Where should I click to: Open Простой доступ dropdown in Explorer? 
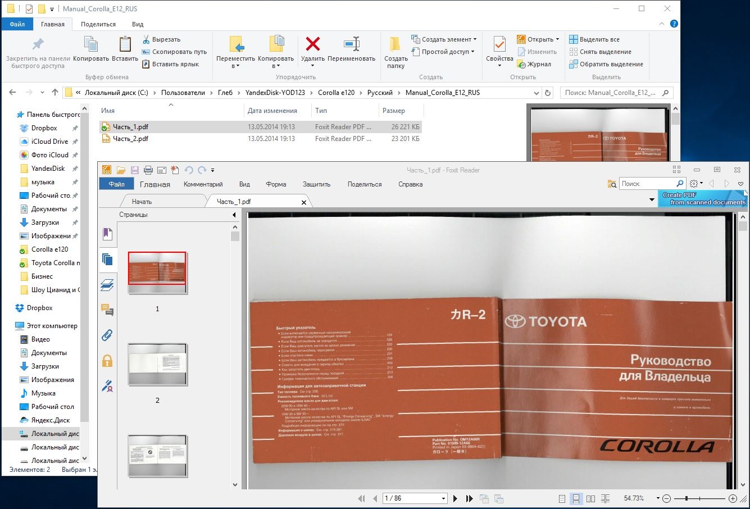pyautogui.click(x=443, y=52)
